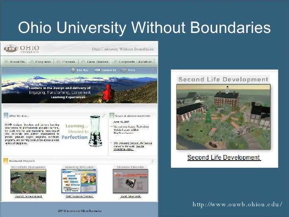Click the ouwb.ohiou.edu URL text

[x=237, y=204]
